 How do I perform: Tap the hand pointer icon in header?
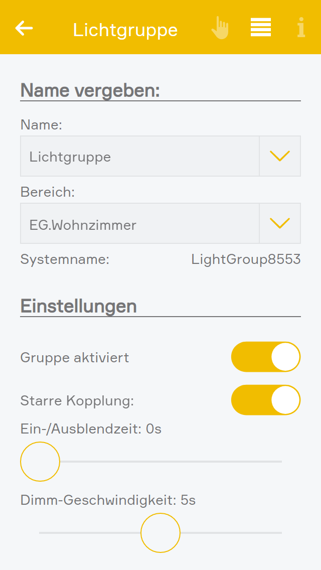pos(220,28)
